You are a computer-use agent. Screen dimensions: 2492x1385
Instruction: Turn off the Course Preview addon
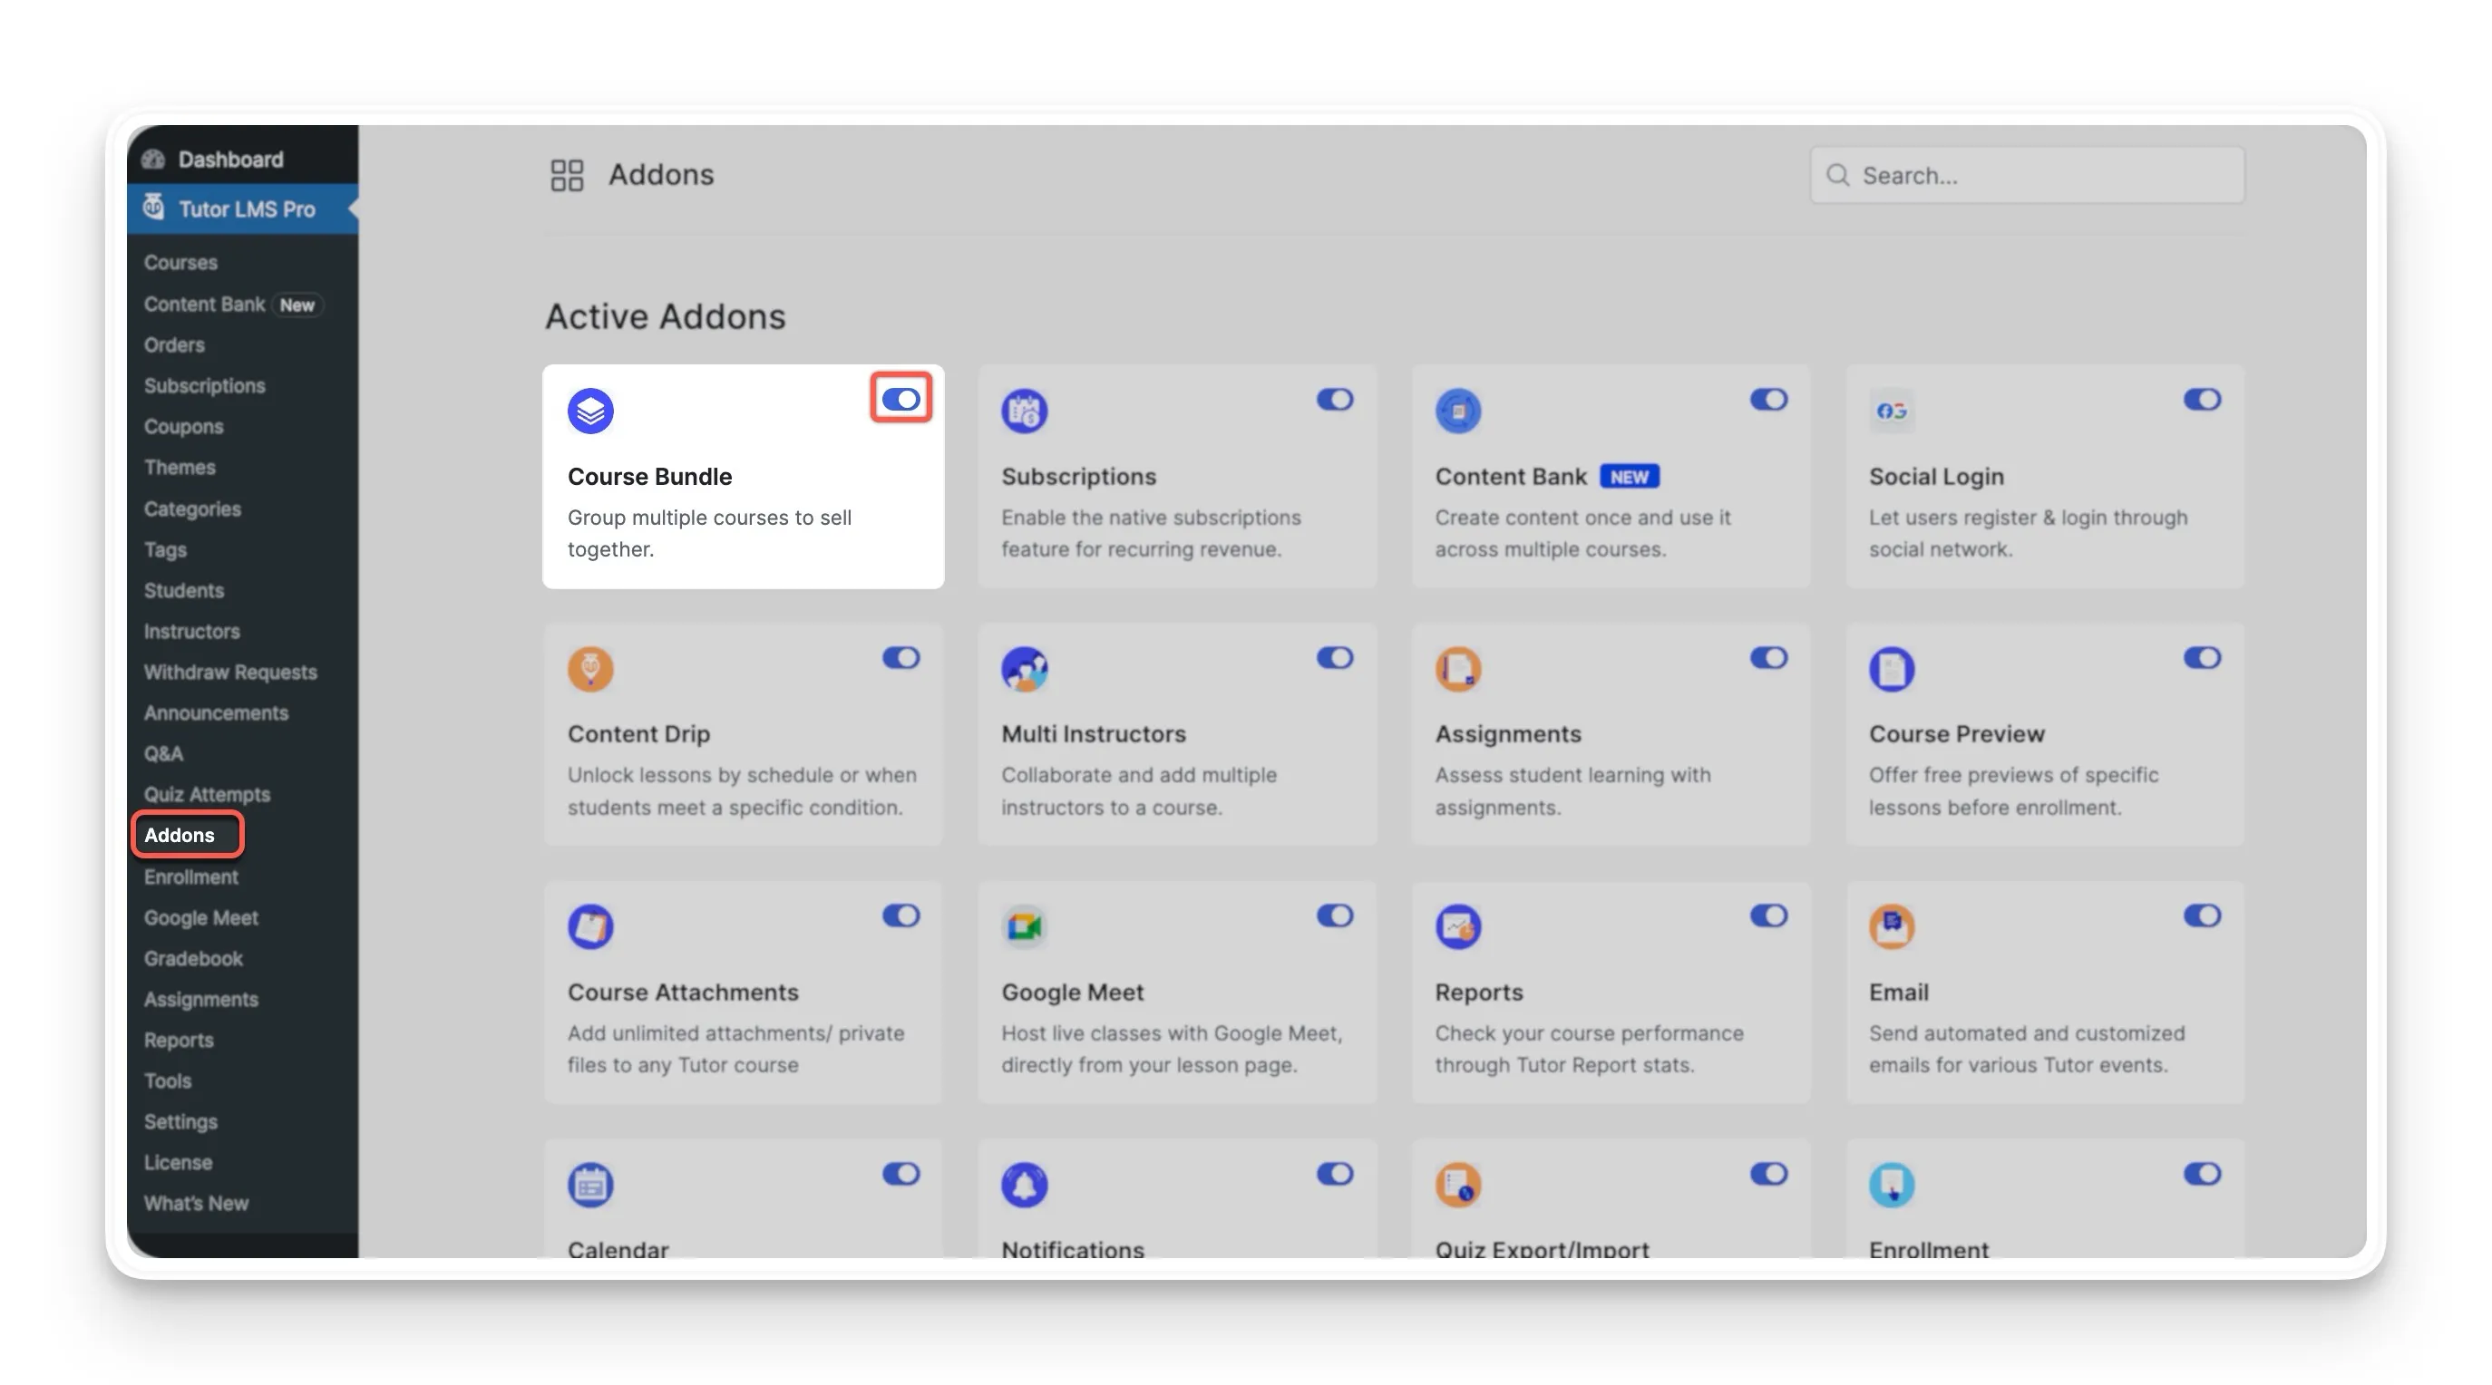2201,657
